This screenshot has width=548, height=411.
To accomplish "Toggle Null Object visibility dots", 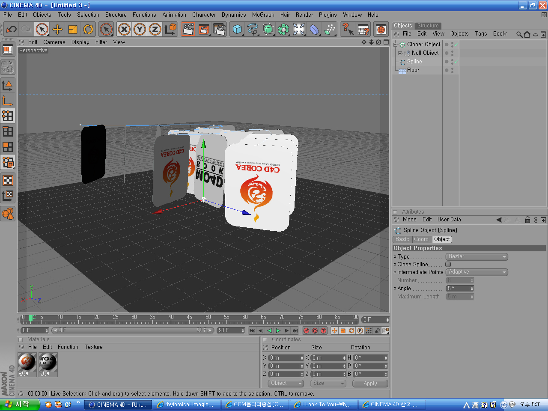I will tap(452, 53).
